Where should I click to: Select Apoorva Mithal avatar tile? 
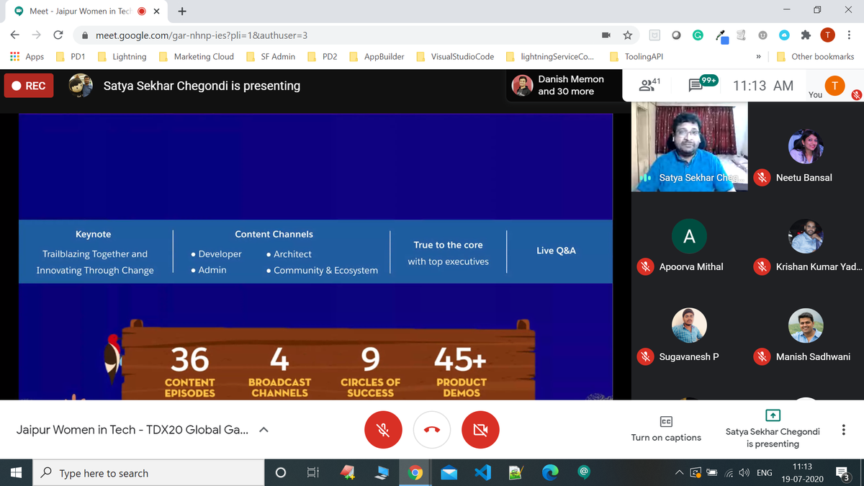pos(690,236)
